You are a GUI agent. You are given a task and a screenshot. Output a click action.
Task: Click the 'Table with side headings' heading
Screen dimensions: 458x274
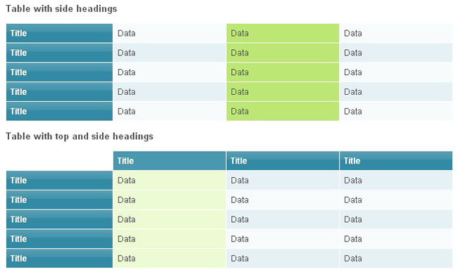tap(61, 8)
